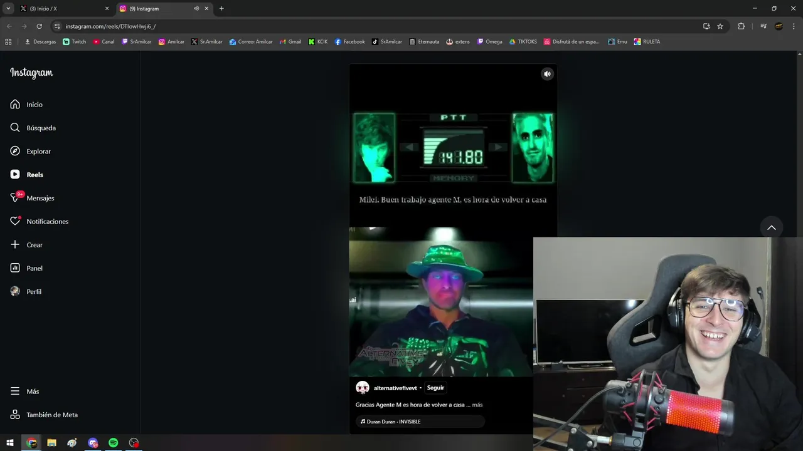Open Discord from taskbar
This screenshot has height=451, width=803.
[93, 443]
